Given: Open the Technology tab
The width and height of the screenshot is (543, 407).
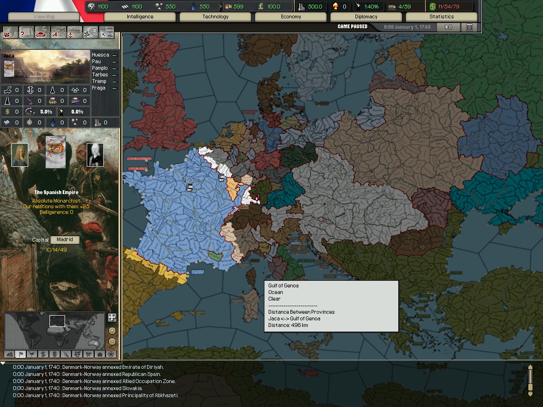Looking at the screenshot, I should 215,17.
